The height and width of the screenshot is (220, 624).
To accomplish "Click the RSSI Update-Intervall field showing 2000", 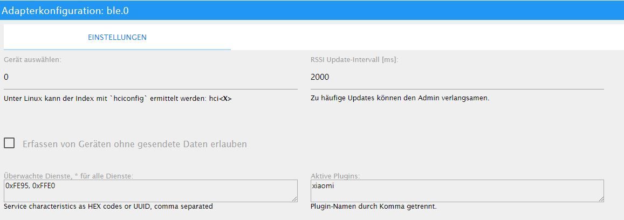I will point(457,77).
